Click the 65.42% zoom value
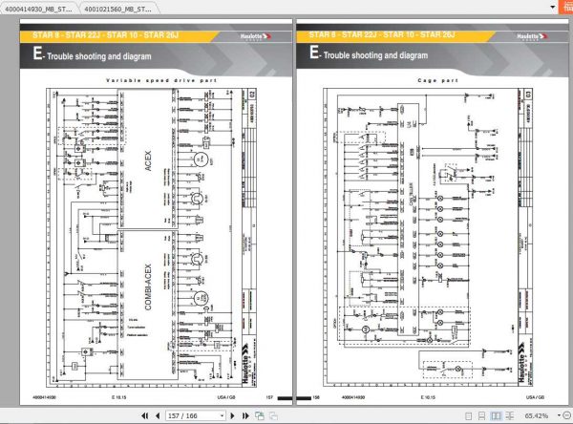 (x=537, y=416)
